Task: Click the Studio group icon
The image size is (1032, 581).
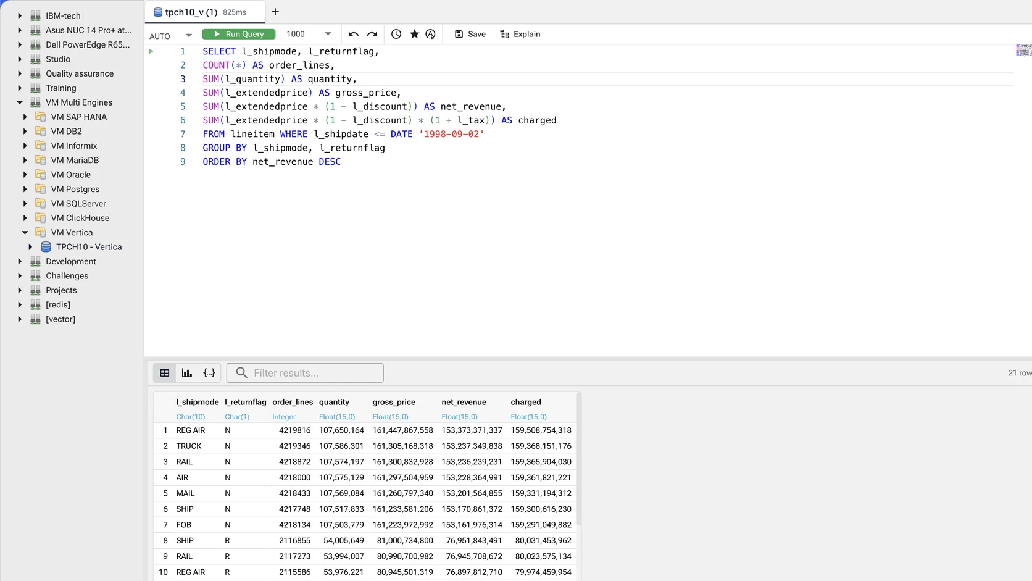Action: (x=35, y=59)
